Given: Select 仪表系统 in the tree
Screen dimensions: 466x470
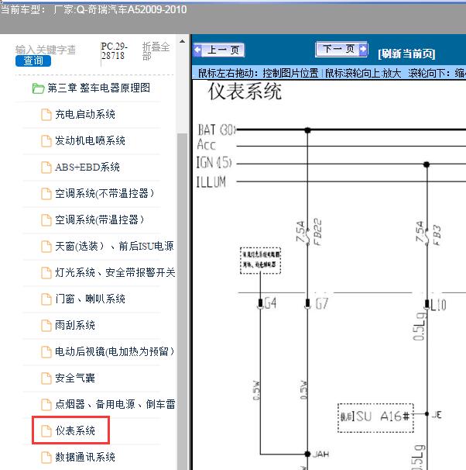Looking at the screenshot, I should (75, 431).
